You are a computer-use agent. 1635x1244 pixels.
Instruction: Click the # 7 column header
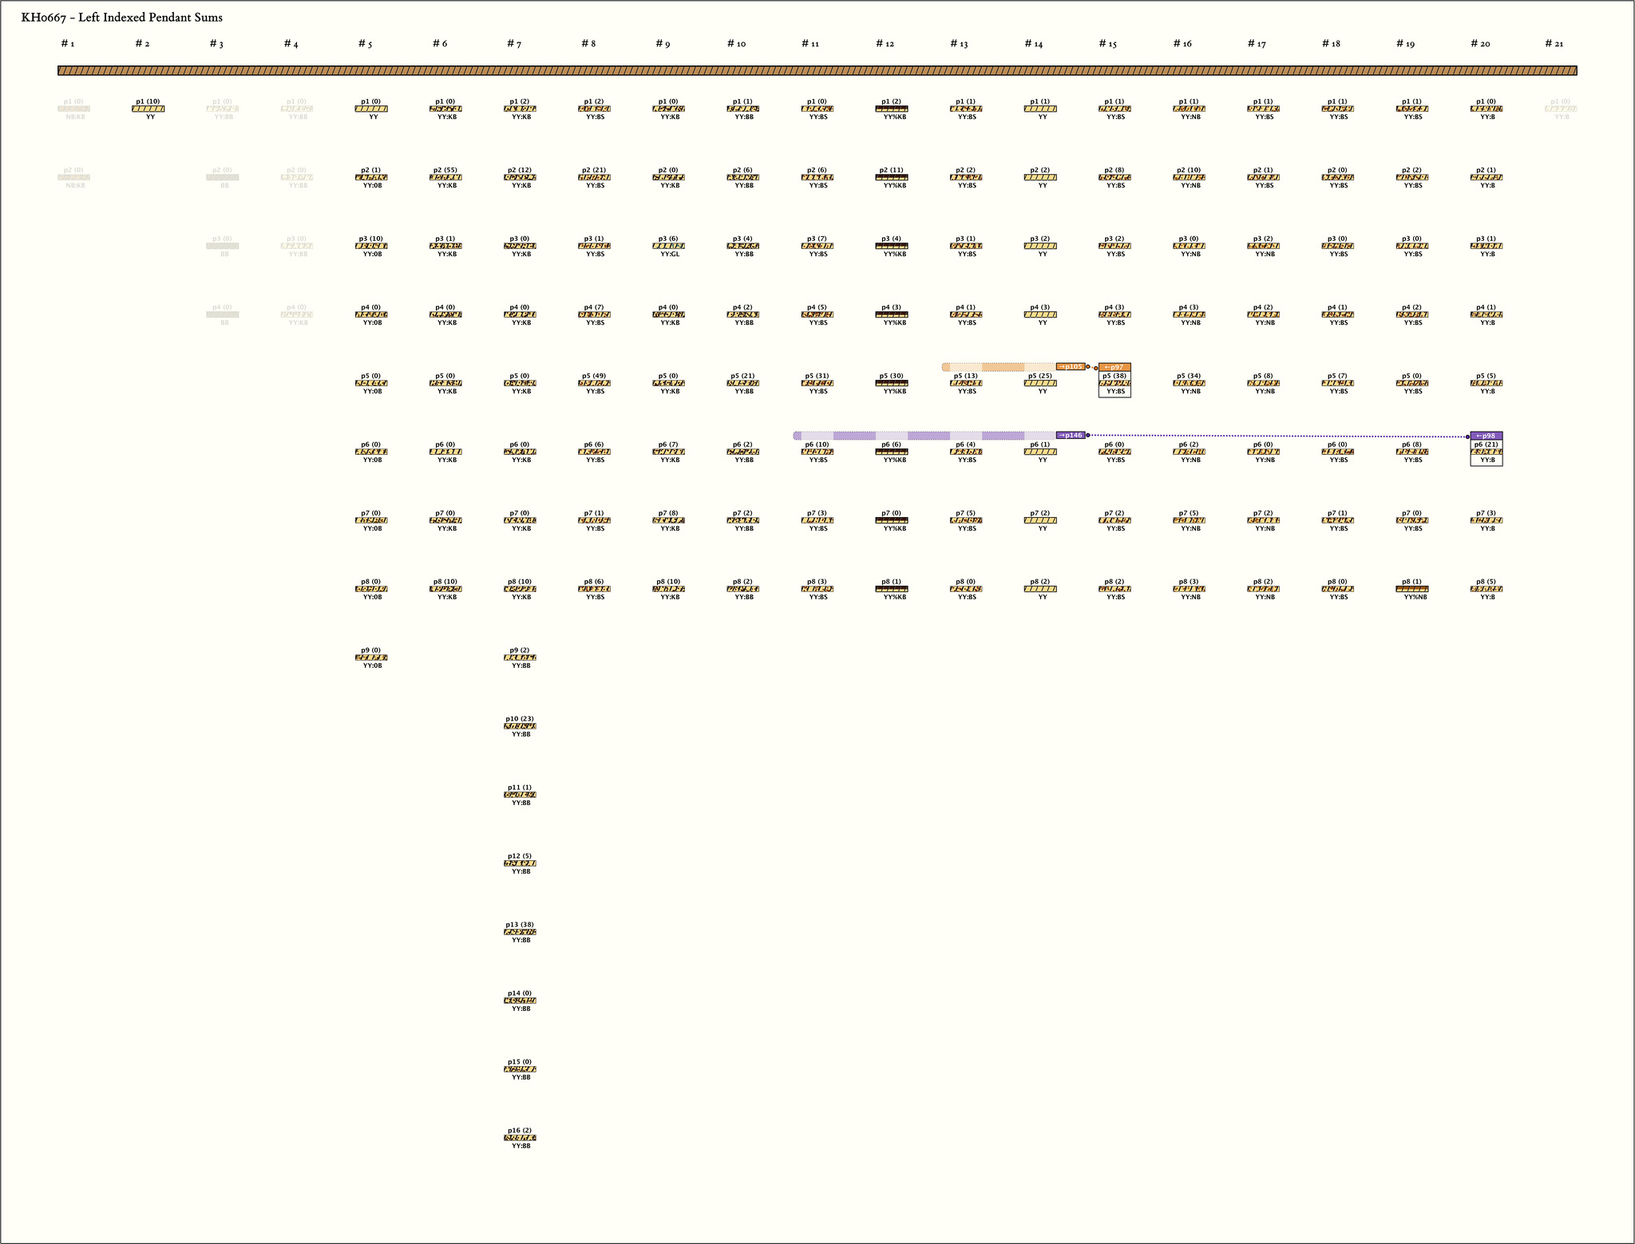click(514, 44)
